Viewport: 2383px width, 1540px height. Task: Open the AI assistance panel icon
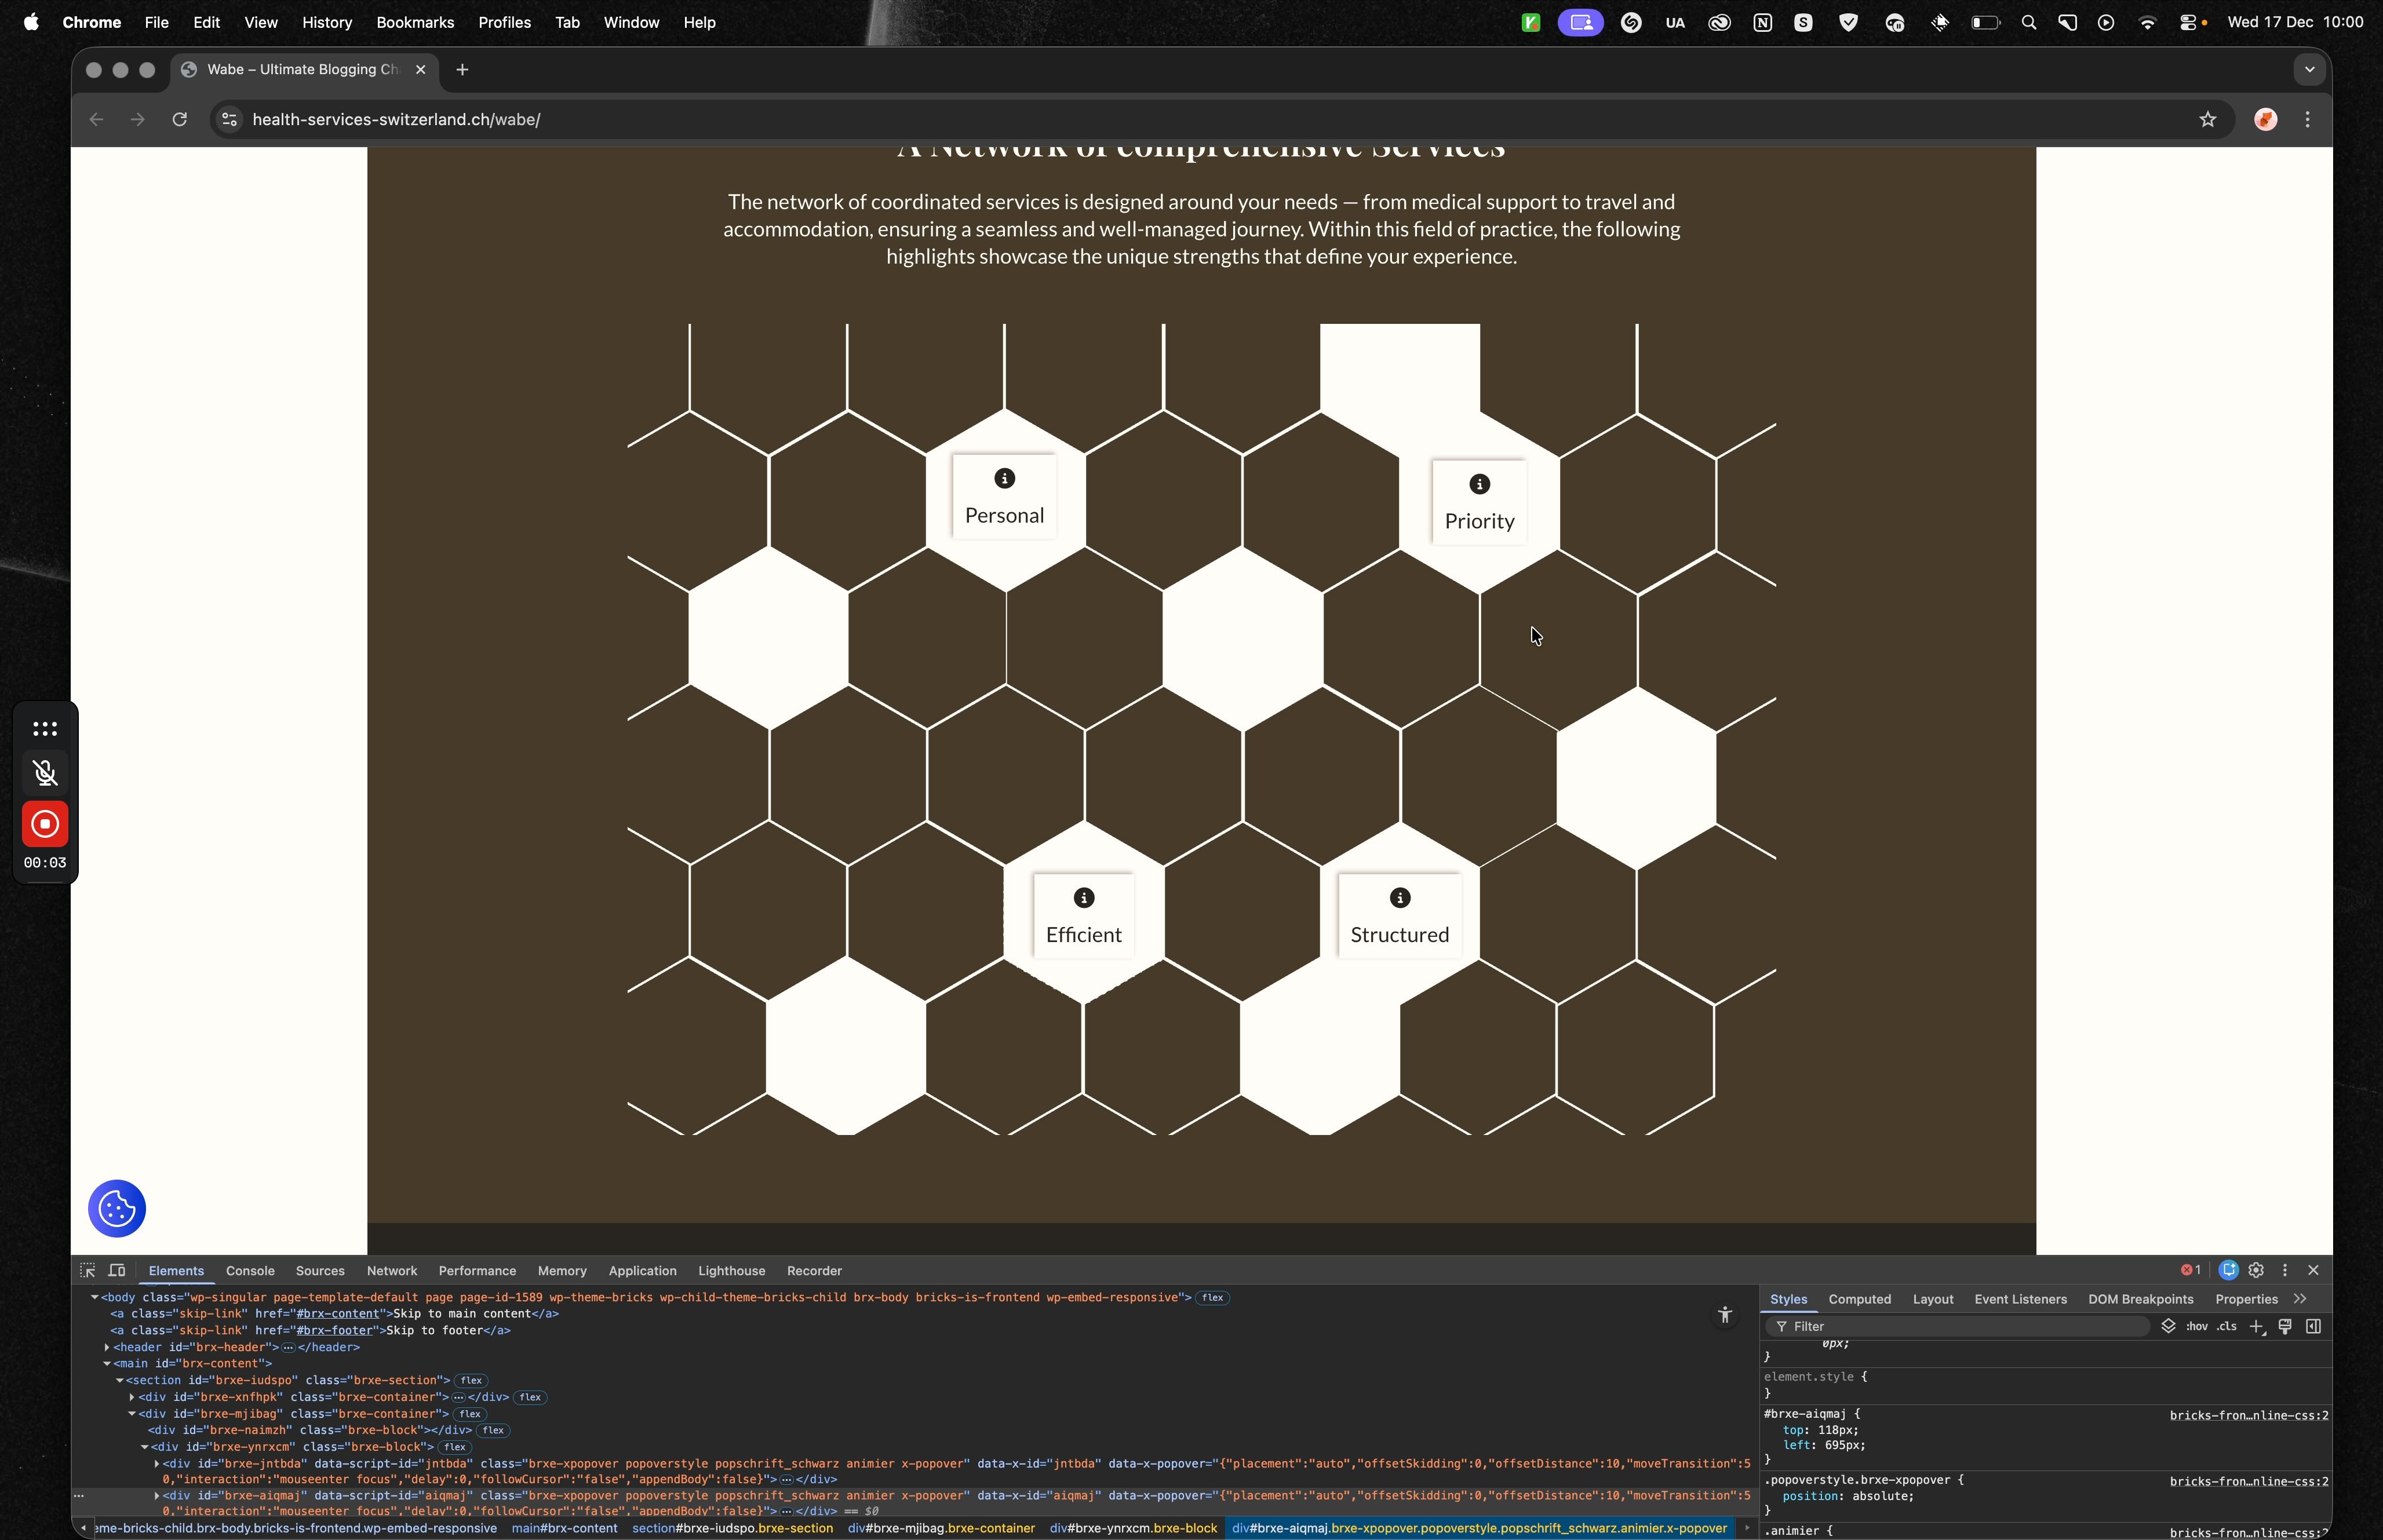coord(2228,1270)
